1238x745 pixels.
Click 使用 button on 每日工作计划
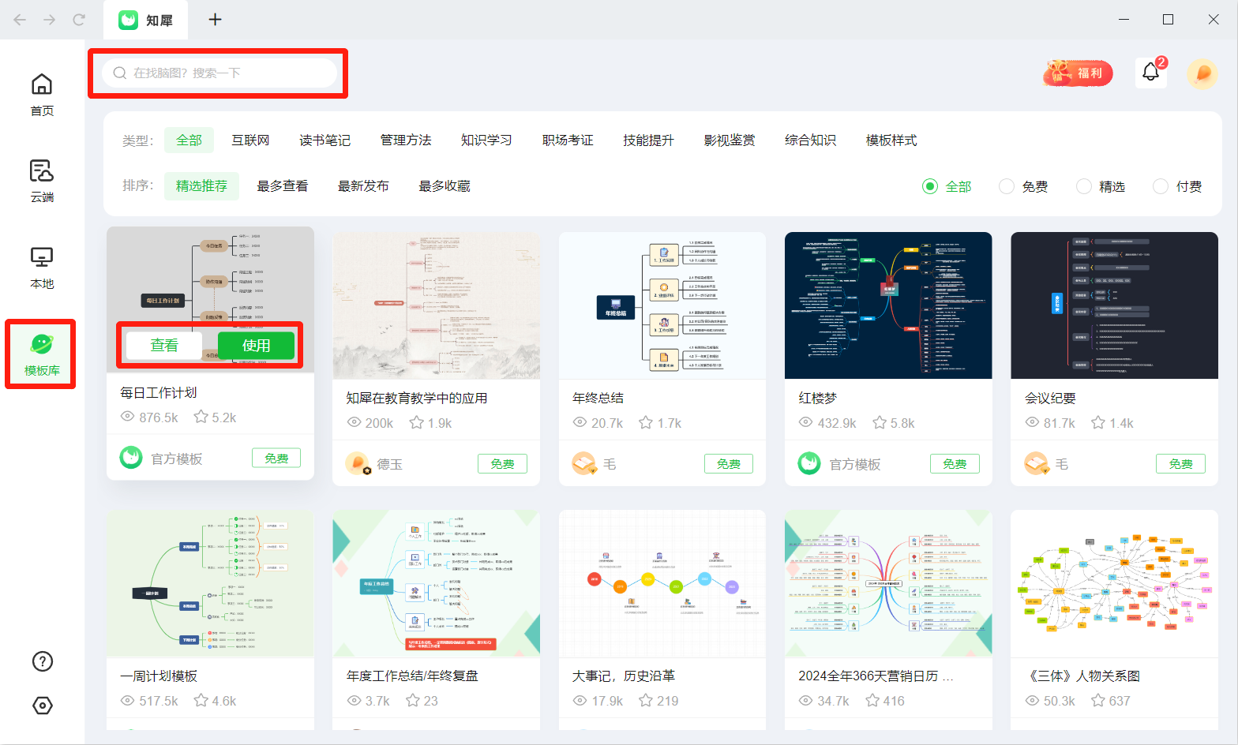pyautogui.click(x=256, y=346)
